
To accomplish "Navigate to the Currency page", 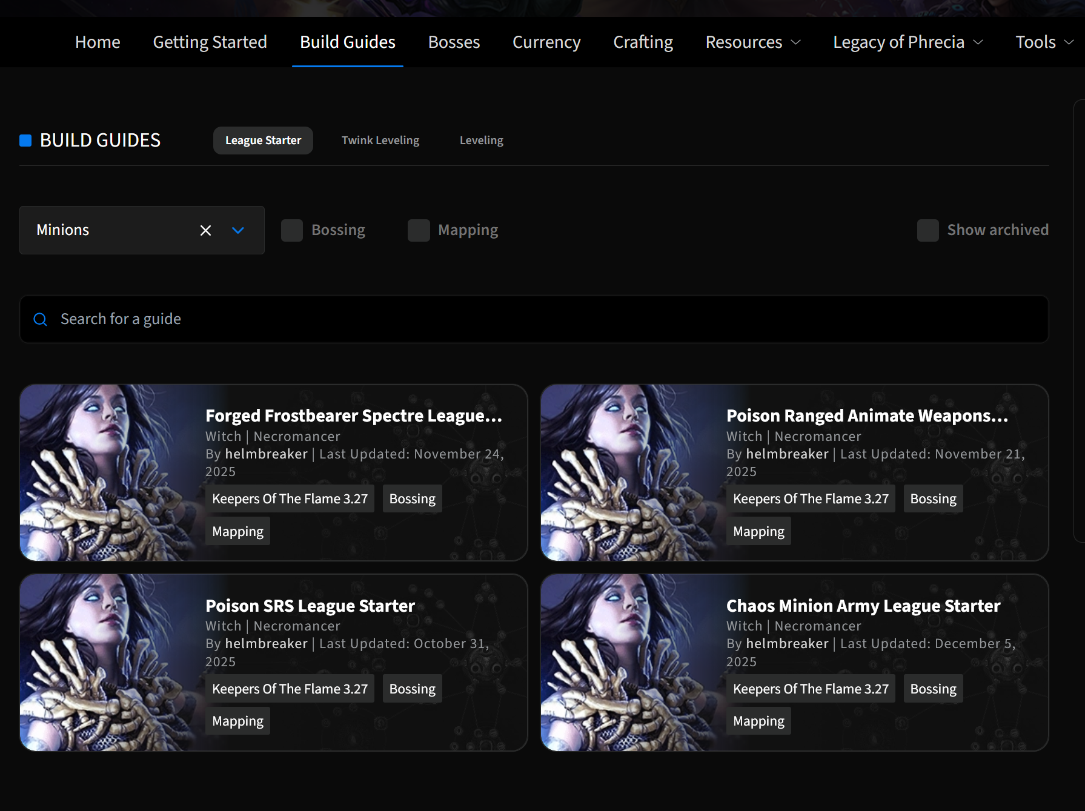I will point(546,42).
